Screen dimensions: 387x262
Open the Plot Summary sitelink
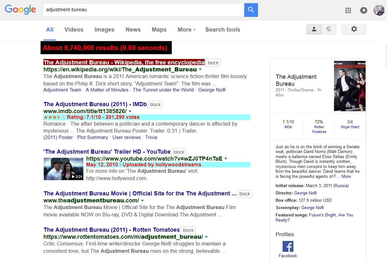[93, 137]
